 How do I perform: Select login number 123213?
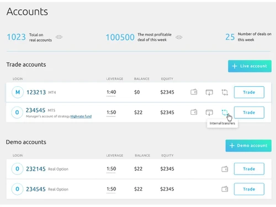[36, 92]
